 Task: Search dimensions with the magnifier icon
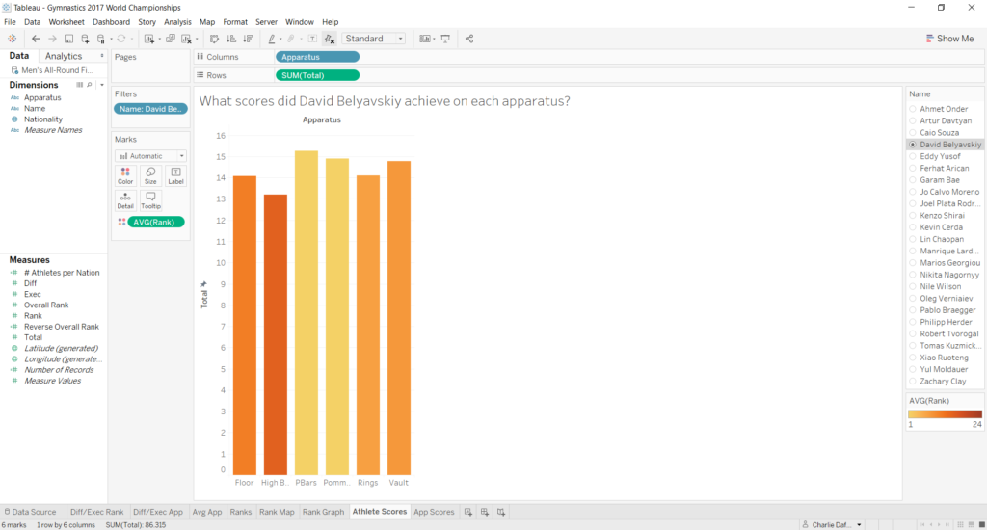[x=89, y=85]
